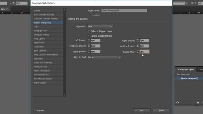The width and height of the screenshot is (203, 114).
Task: Click the new style group folder icon
Action: (198, 103)
